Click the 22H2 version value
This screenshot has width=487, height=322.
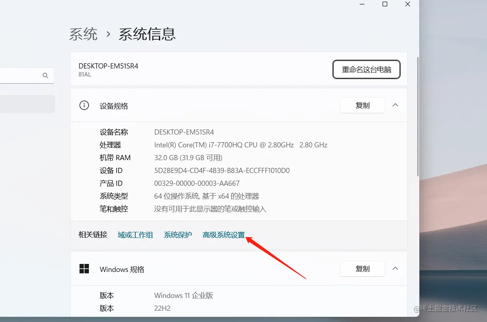pyautogui.click(x=162, y=308)
